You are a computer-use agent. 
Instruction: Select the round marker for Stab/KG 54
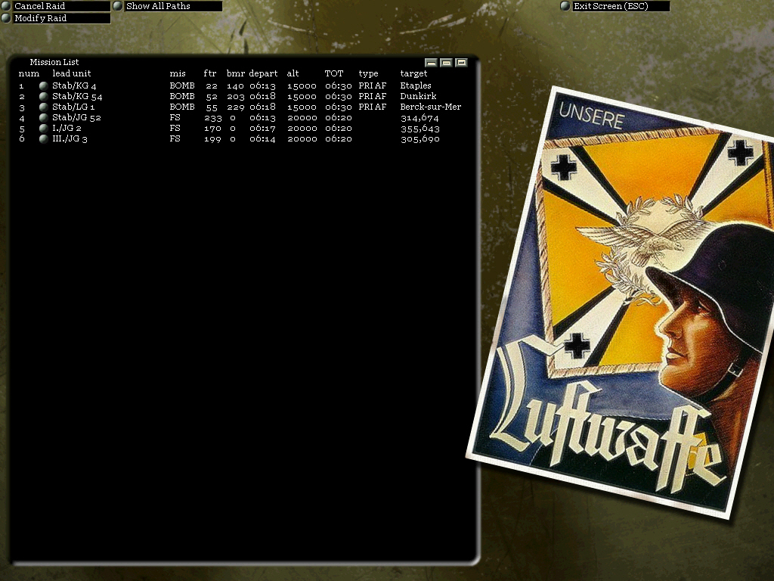click(x=43, y=96)
